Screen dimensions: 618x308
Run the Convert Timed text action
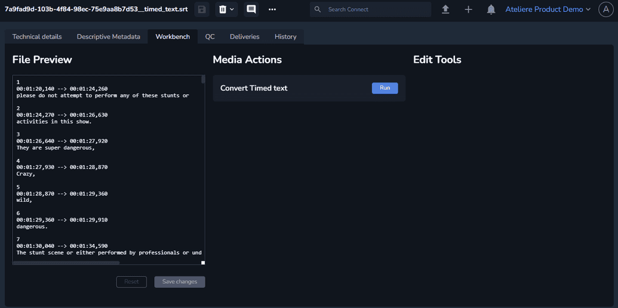(x=385, y=88)
